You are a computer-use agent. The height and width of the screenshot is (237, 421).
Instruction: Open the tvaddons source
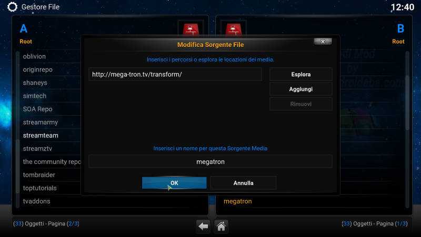[x=37, y=201]
